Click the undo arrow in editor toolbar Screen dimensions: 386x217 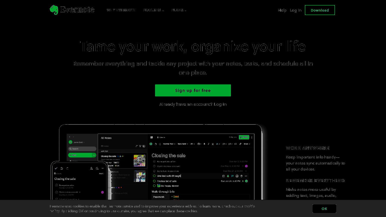pyautogui.click(x=156, y=144)
